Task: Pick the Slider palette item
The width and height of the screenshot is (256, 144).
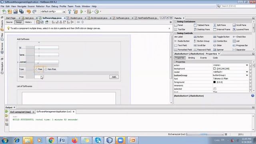Action: (x=218, y=45)
